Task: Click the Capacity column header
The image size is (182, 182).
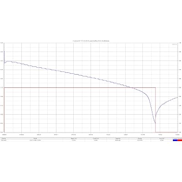Action: [x=118, y=138]
